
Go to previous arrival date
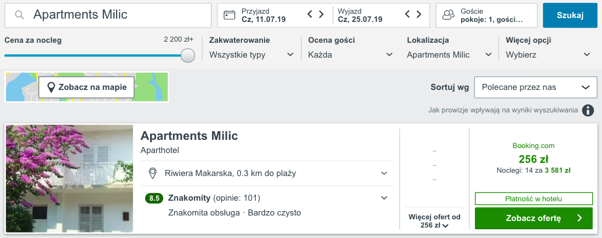310,15
